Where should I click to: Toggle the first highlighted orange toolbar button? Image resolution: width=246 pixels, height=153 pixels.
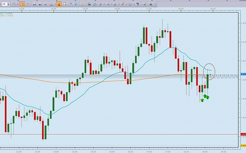click(22, 4)
